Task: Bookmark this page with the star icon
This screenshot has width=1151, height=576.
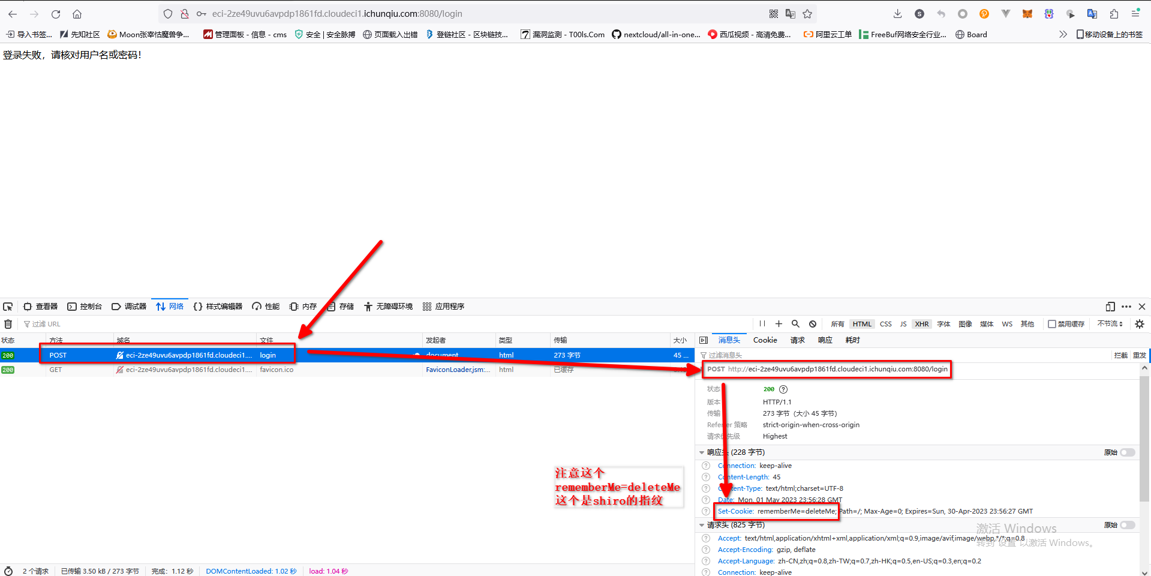Action: click(x=807, y=14)
